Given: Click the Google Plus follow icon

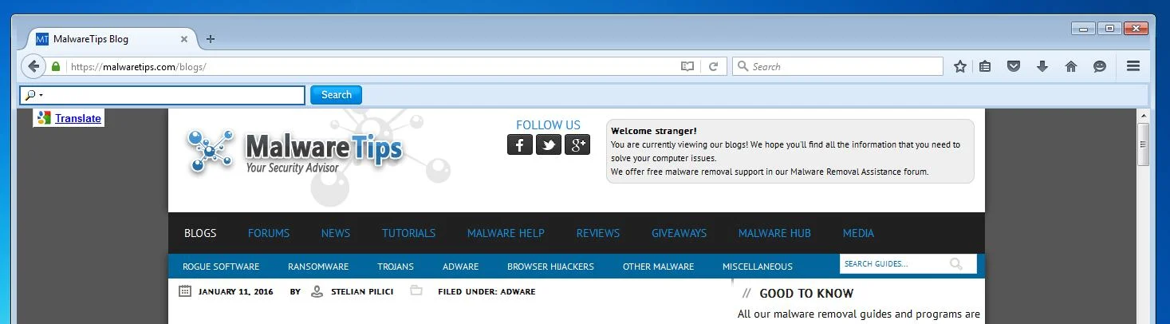Looking at the screenshot, I should tap(577, 145).
